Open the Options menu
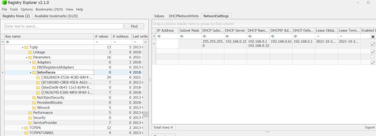 pyautogui.click(x=26, y=9)
